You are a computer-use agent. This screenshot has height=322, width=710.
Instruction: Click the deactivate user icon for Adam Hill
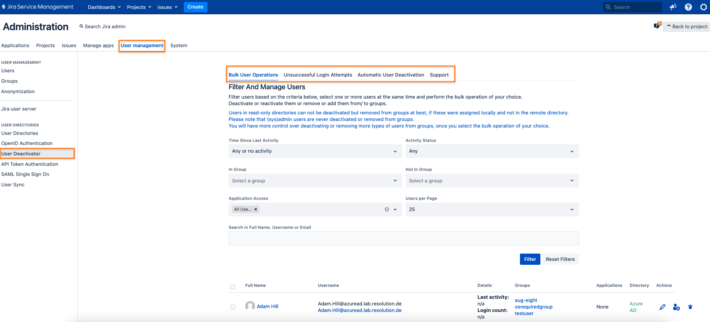676,307
